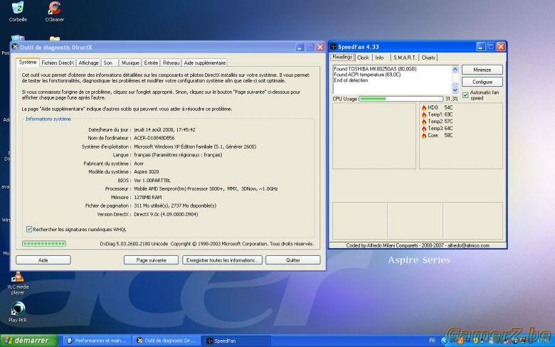Click the 'Temp2: 57C' reading
555x347 pixels.
click(x=440, y=122)
